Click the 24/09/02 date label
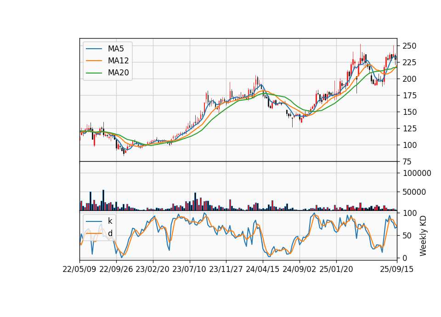 tap(299, 269)
